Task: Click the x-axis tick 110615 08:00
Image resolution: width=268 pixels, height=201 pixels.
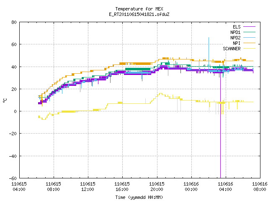Action: point(53,187)
